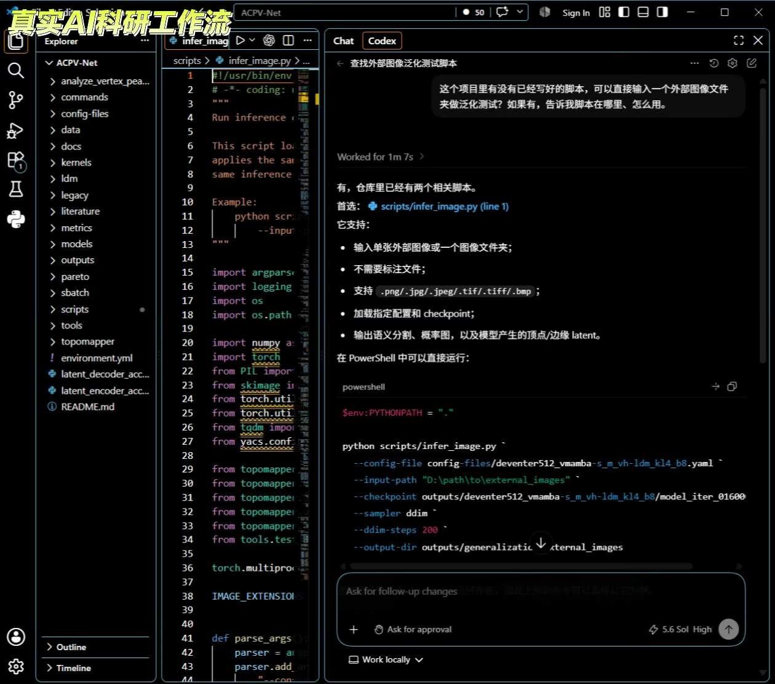Click the Explorer more actions ellipsis
Image resolution: width=775 pixels, height=684 pixels.
[x=145, y=41]
